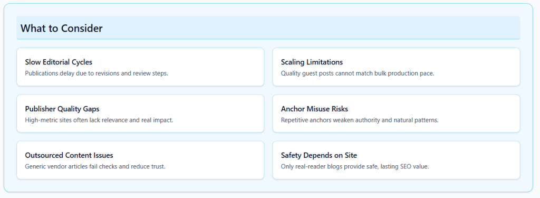Image resolution: width=540 pixels, height=198 pixels.
Task: Select the 'Outsourced Content Issues' title
Action: (x=69, y=155)
